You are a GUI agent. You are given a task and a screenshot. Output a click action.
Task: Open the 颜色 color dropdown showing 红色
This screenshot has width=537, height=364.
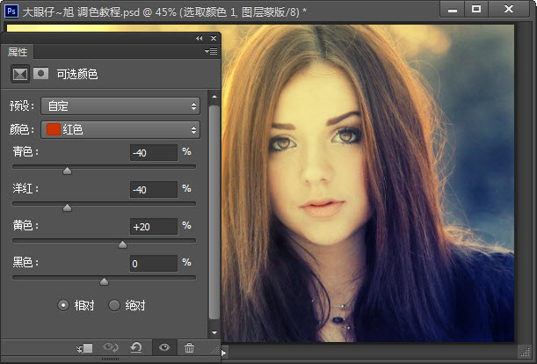[120, 130]
